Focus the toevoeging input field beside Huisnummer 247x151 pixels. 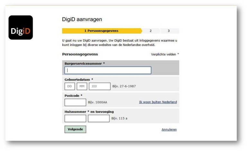pyautogui.click(x=99, y=118)
